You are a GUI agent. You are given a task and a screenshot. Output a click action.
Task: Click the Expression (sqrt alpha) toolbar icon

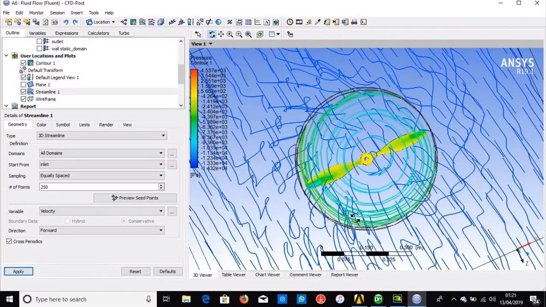click(x=239, y=22)
